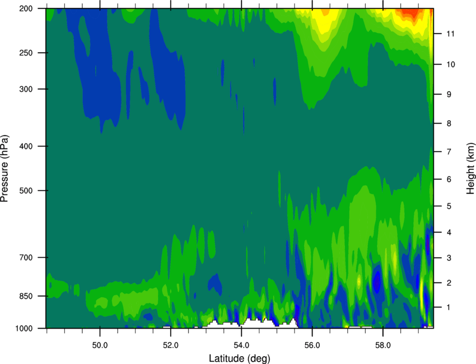Click the 58.0 latitude tick label
Screen dimensions: 476x364
coord(383,346)
